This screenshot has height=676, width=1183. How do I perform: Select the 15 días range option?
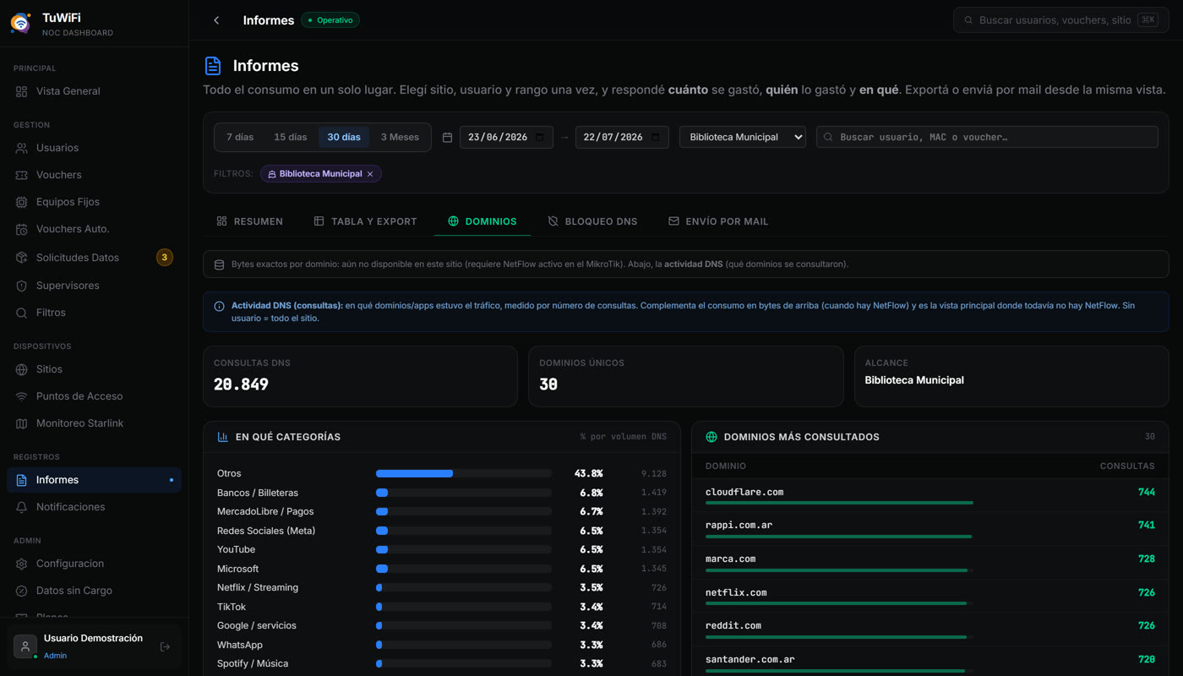coord(291,137)
